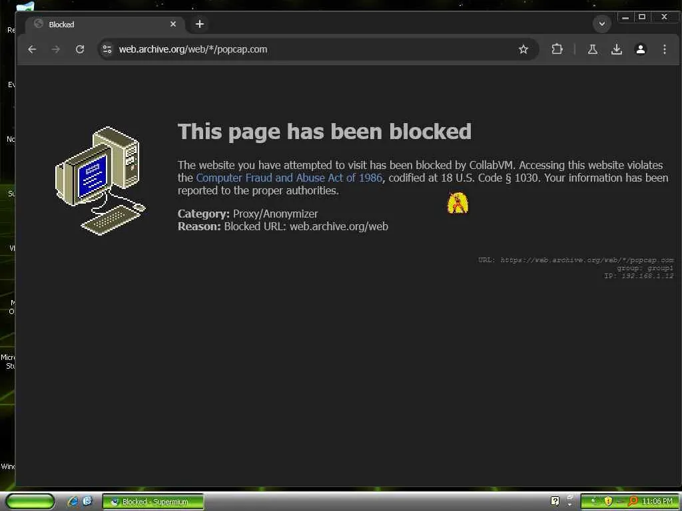Image resolution: width=682 pixels, height=511 pixels.
Task: Open the three-dot browser menu
Action: (664, 49)
